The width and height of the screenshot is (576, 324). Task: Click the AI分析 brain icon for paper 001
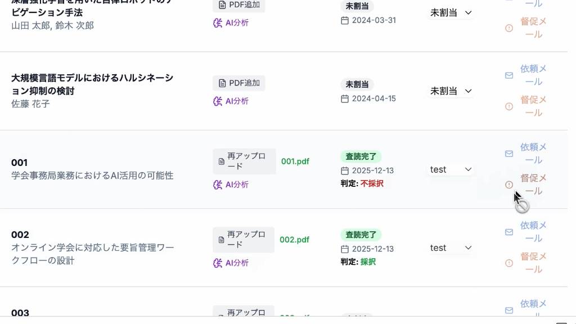218,184
